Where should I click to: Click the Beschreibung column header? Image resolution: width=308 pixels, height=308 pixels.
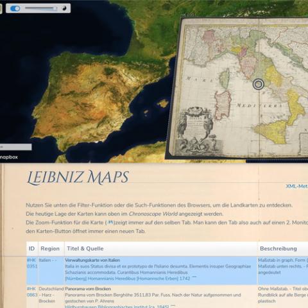278,248
